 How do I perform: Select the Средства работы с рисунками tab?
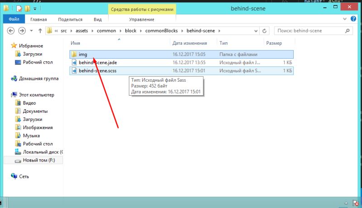point(142,9)
